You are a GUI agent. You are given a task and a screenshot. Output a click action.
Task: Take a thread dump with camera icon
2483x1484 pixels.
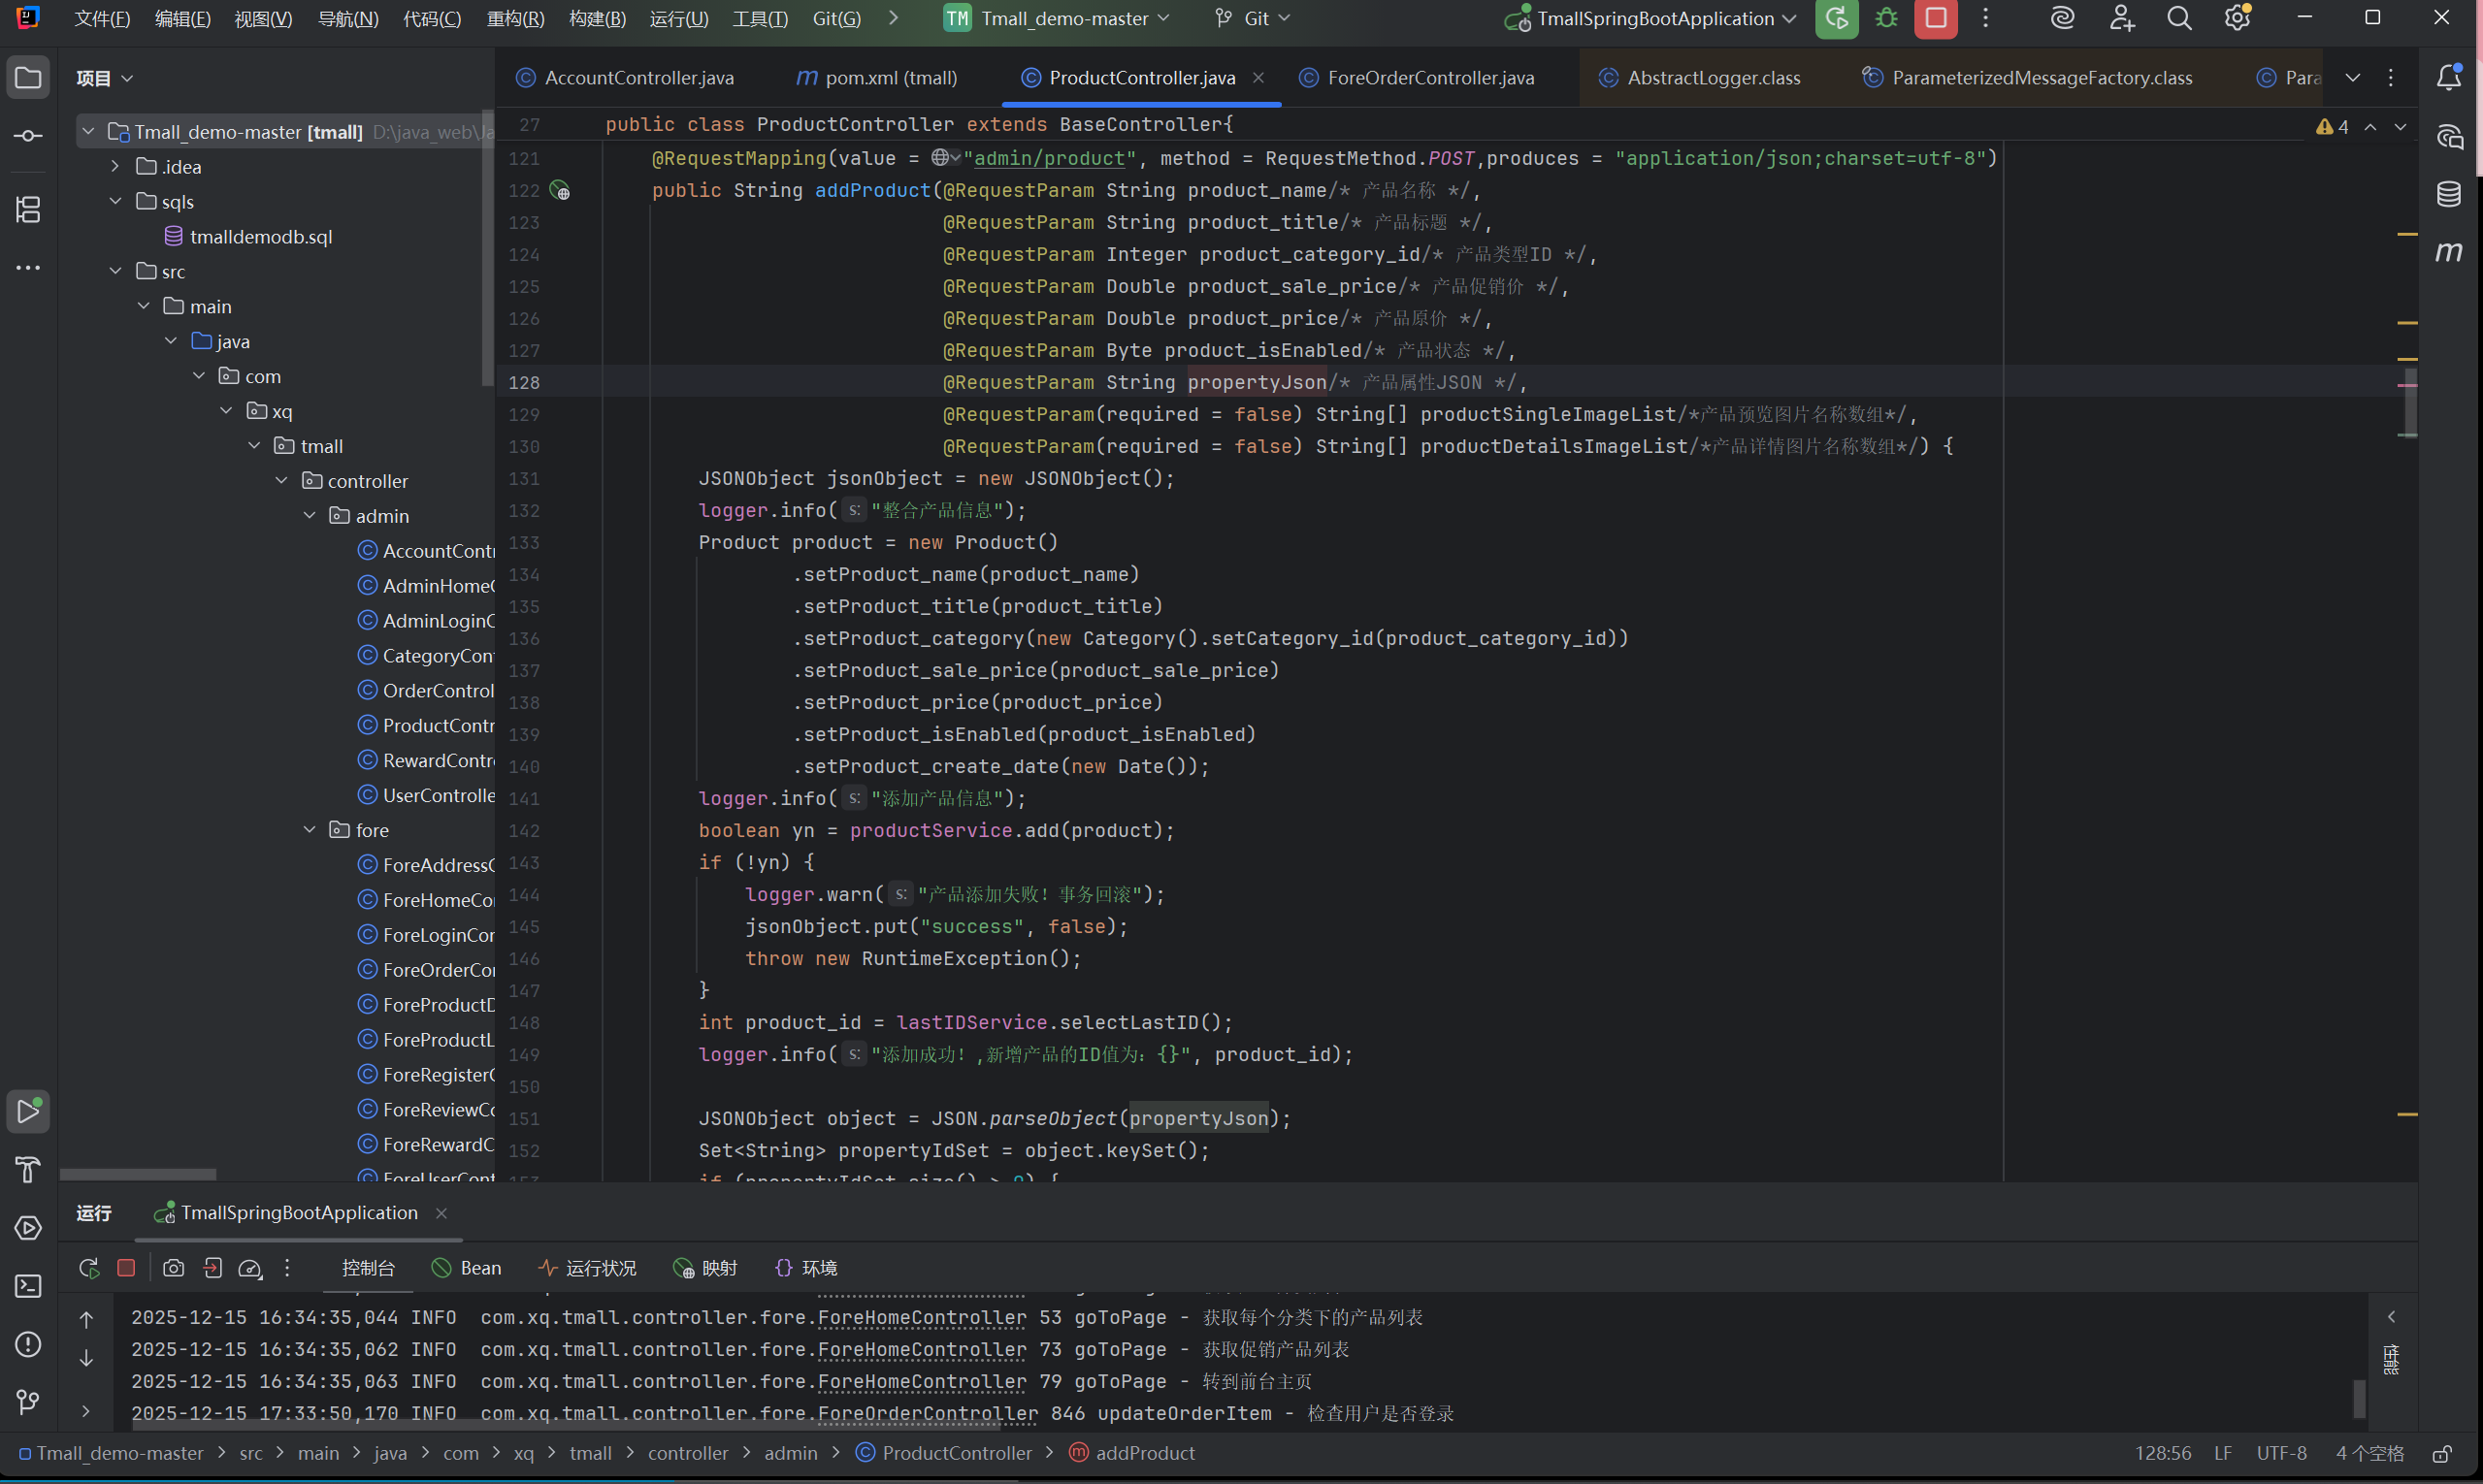[173, 1268]
